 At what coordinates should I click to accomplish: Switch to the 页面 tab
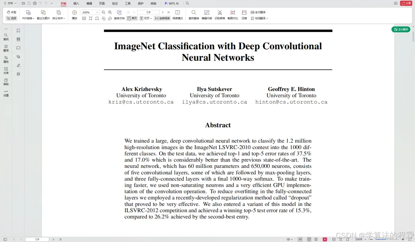[102, 3]
